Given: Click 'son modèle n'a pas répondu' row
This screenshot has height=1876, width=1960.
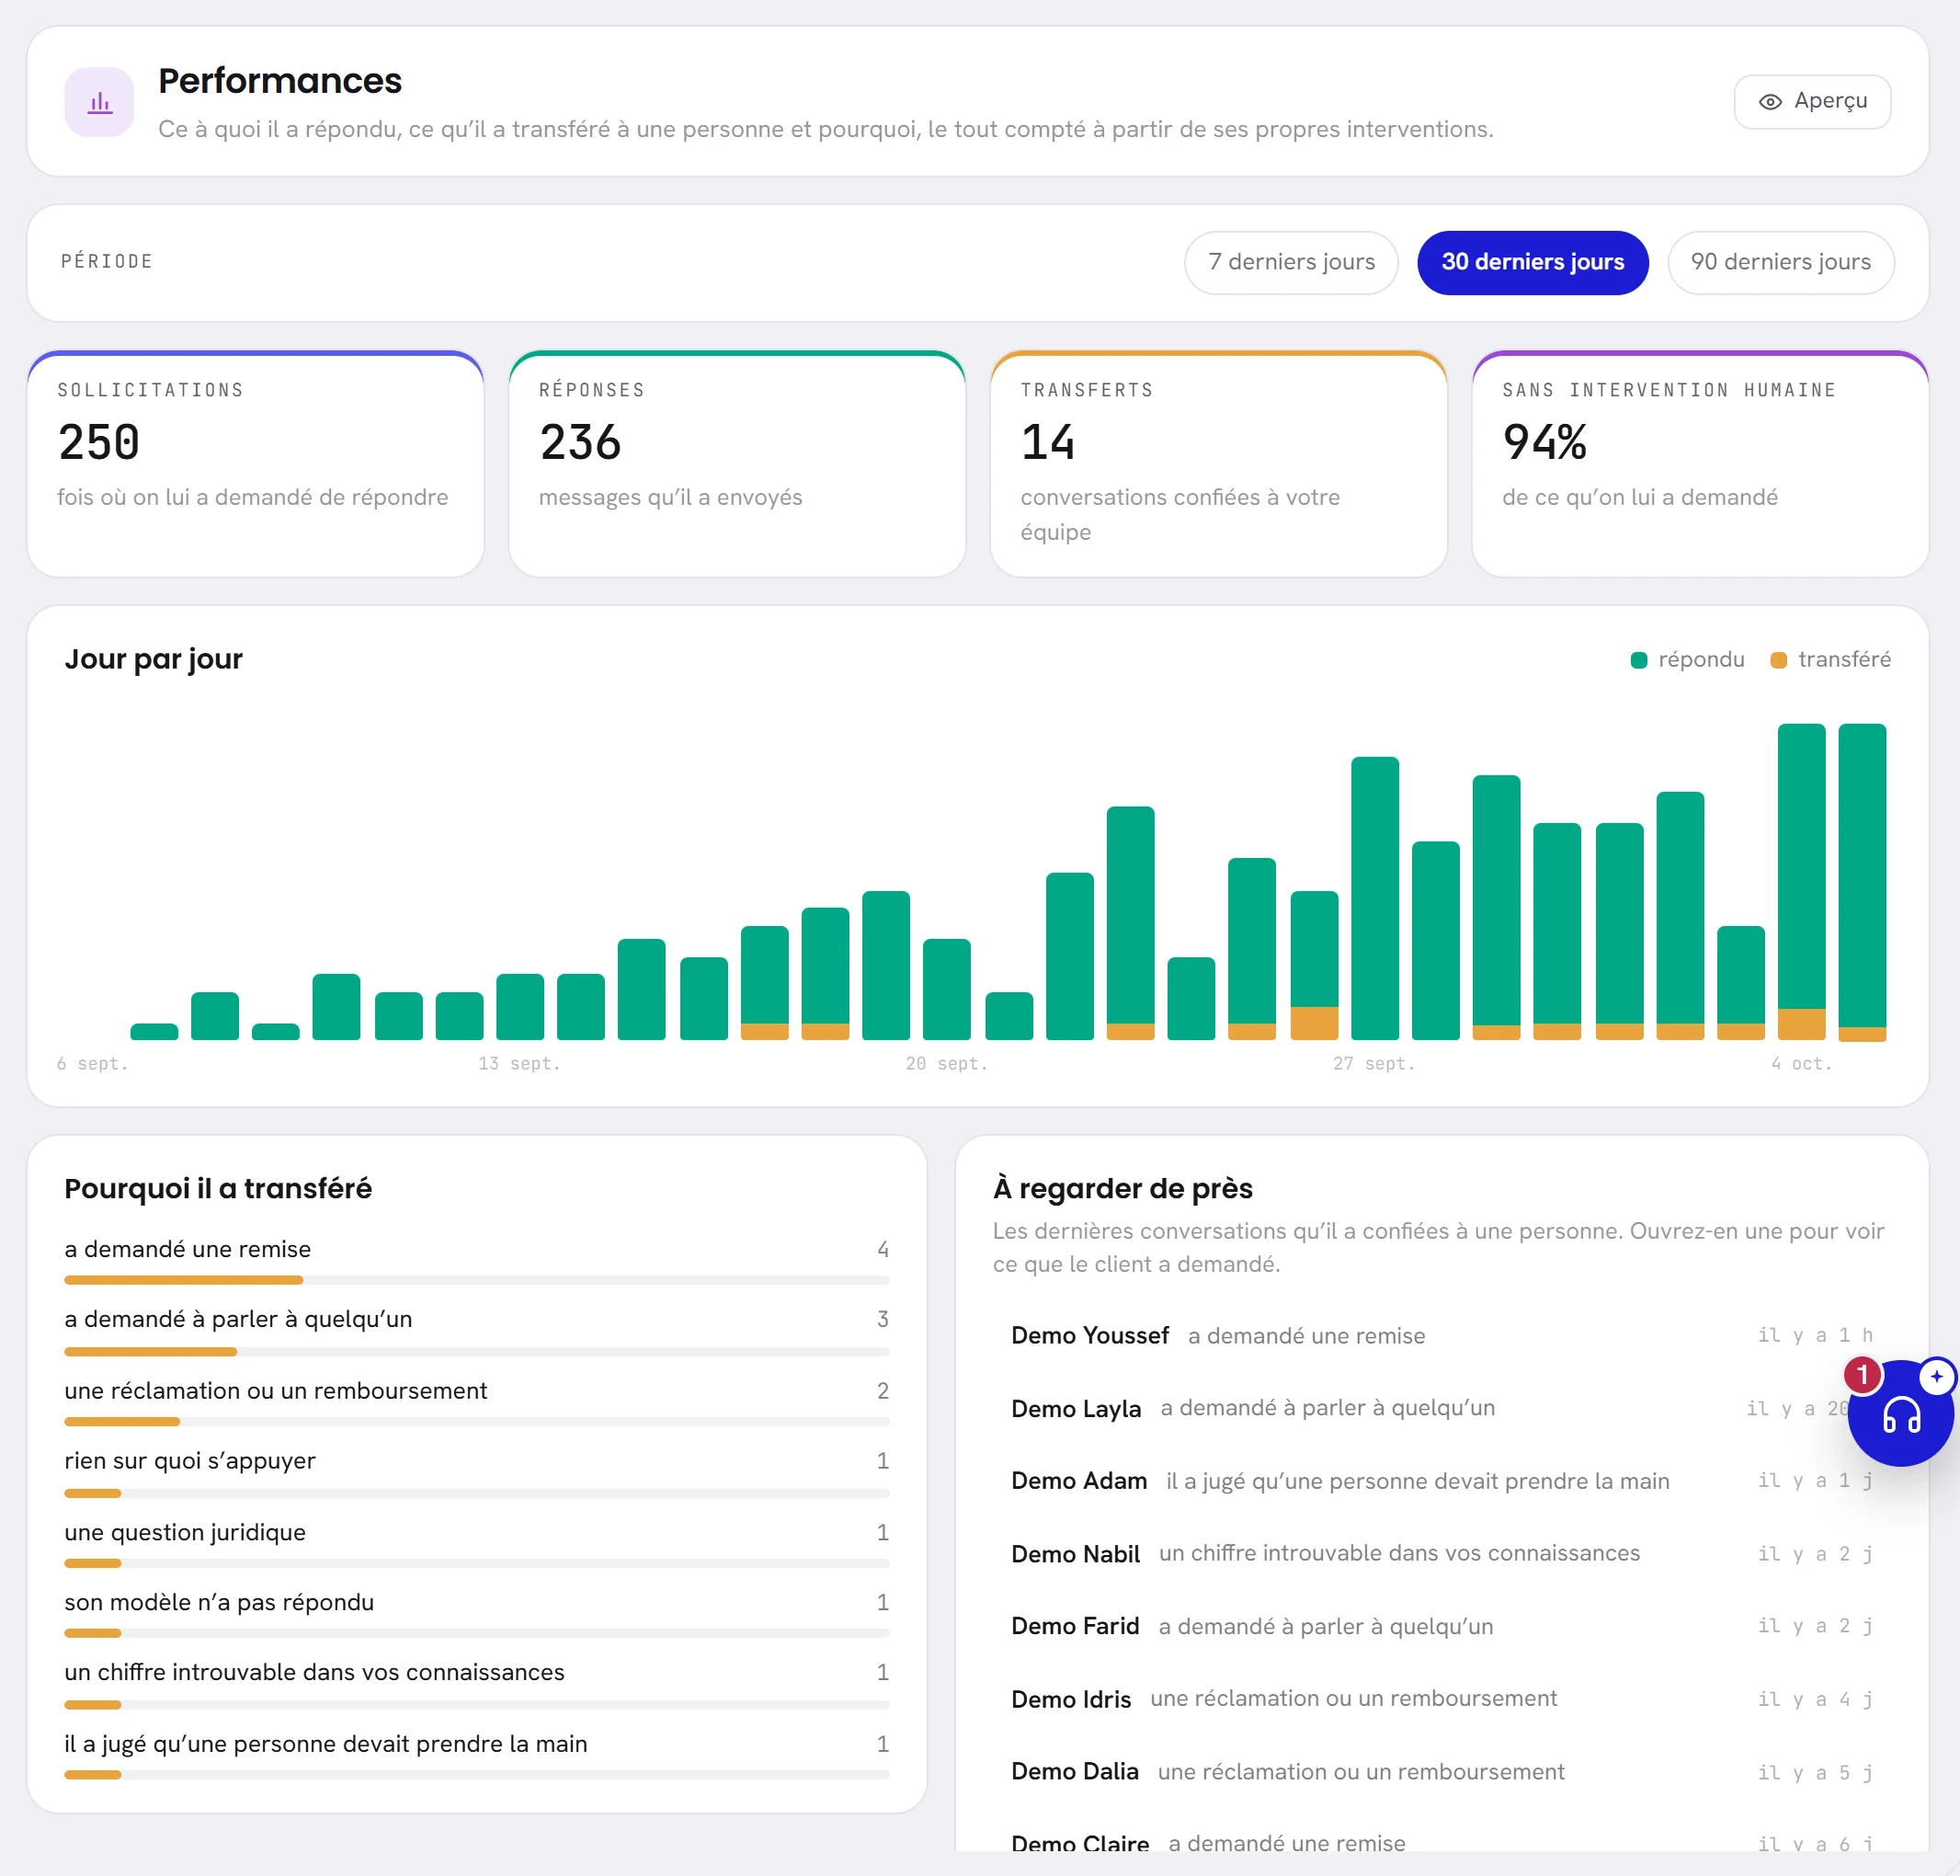Looking at the screenshot, I should (477, 1614).
